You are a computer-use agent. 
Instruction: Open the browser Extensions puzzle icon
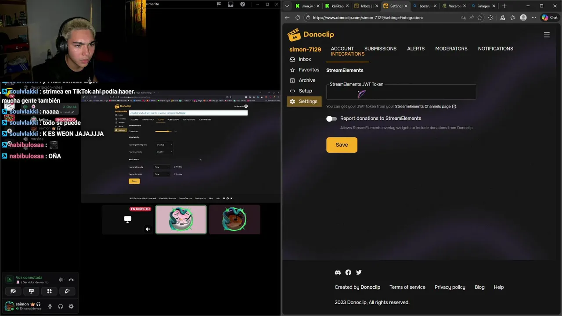click(490, 18)
